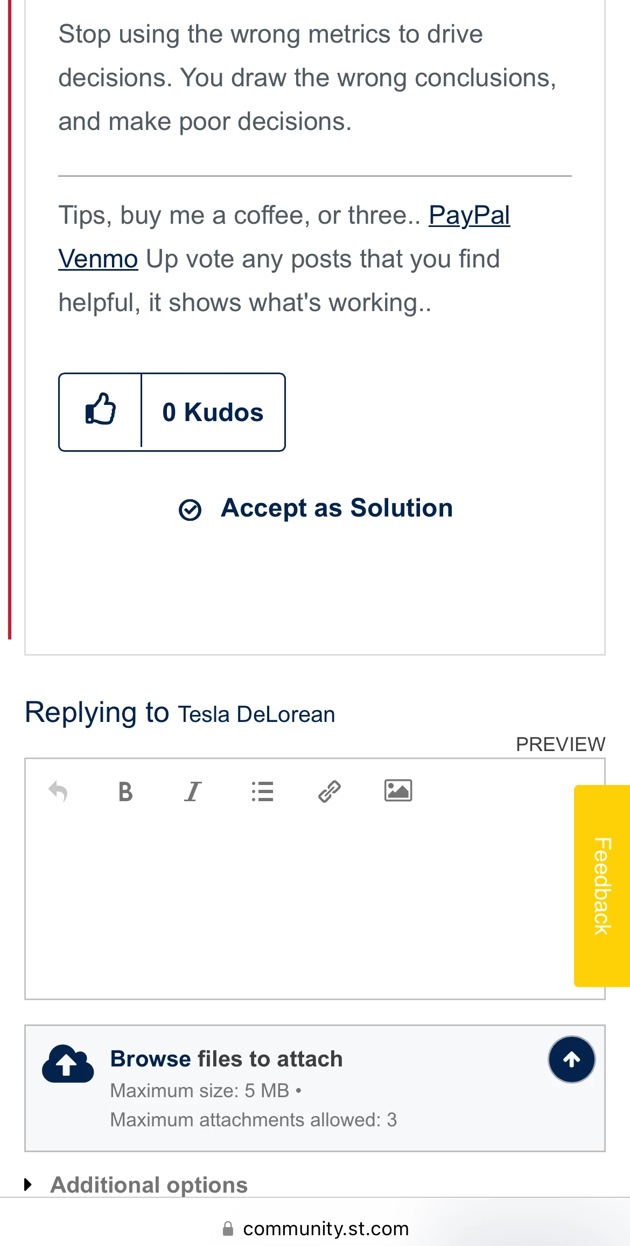Screen dimensions: 630x1246
Task: Click the 0 Kudos count
Action: [213, 412]
